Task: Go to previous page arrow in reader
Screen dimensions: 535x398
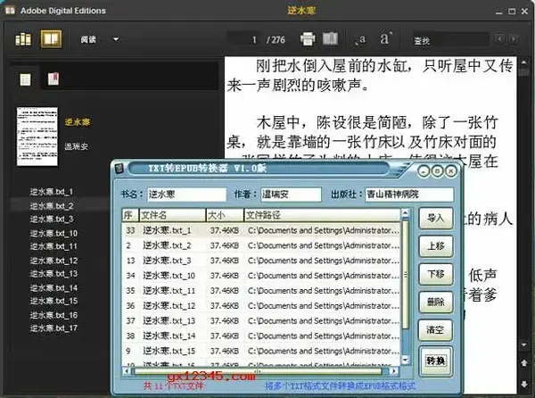Action: point(523,362)
